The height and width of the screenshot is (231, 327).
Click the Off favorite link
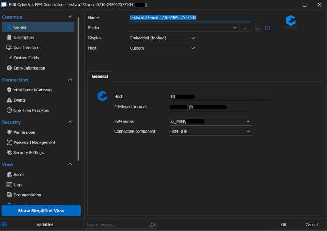(267, 28)
